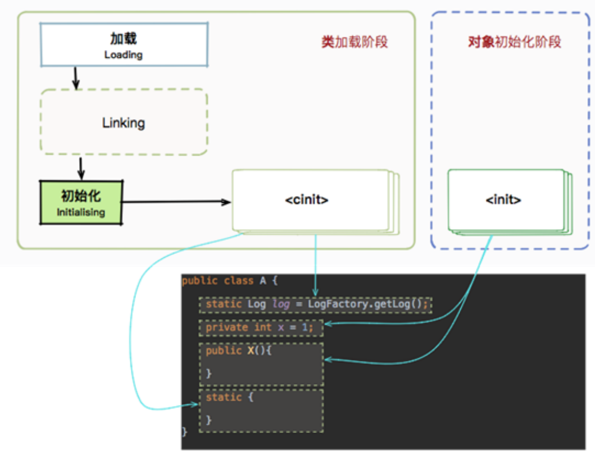Select the <init> stacked card
Image resolution: width=595 pixels, height=455 pixels.
pyautogui.click(x=510, y=202)
